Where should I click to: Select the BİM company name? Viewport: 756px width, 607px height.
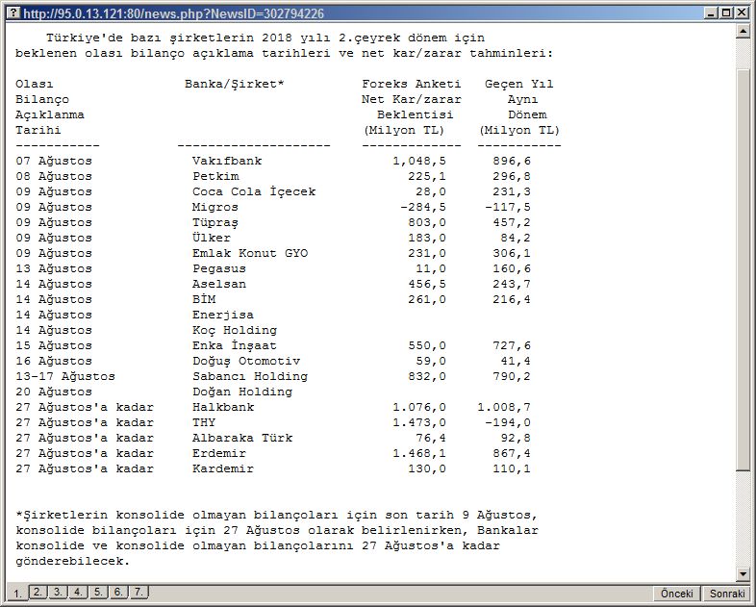[x=204, y=299]
